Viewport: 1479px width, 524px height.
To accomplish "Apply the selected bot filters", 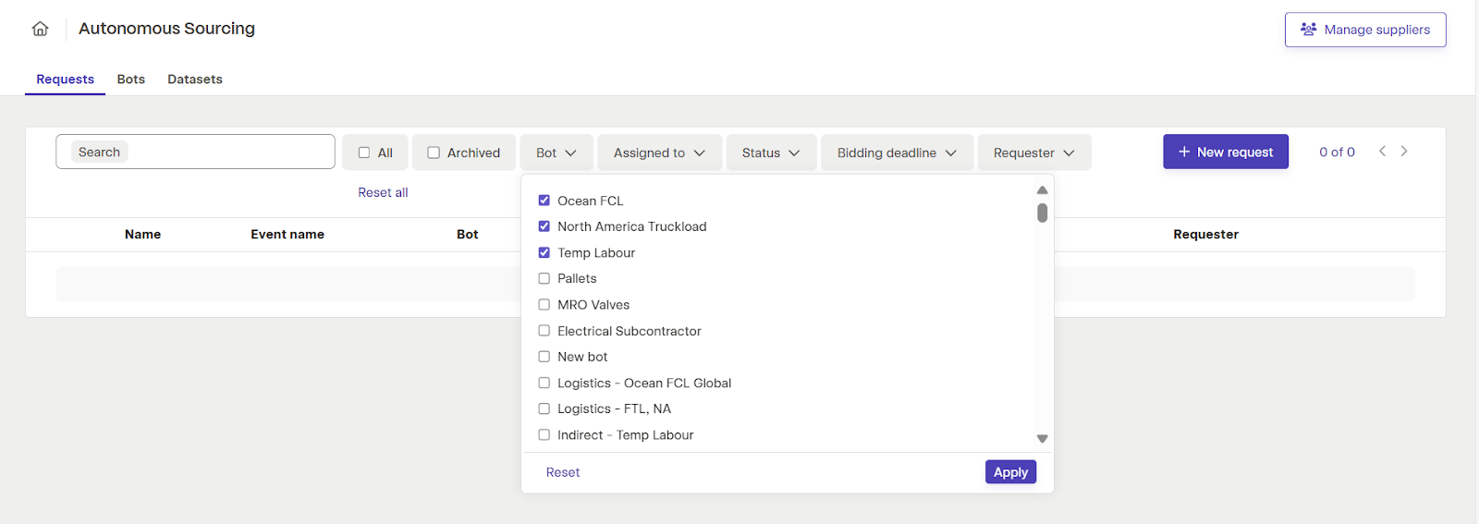I will 1010,472.
